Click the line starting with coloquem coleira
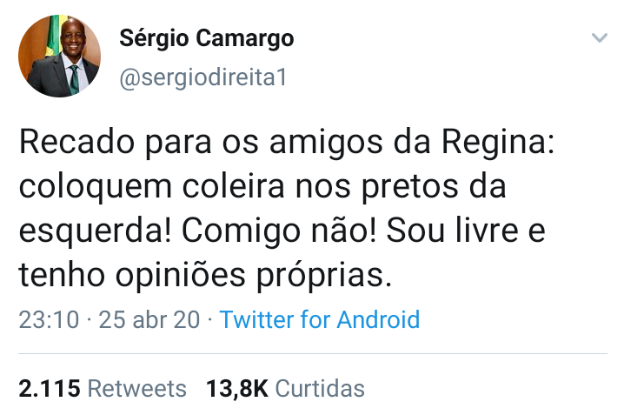Viewport: 624px width, 415px height. point(261,187)
